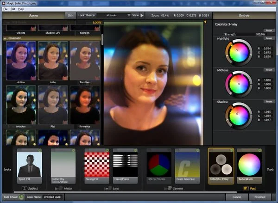The image size is (278, 203).
Task: Apply the Zombies look preset thumbnail
Action: coord(85,60)
